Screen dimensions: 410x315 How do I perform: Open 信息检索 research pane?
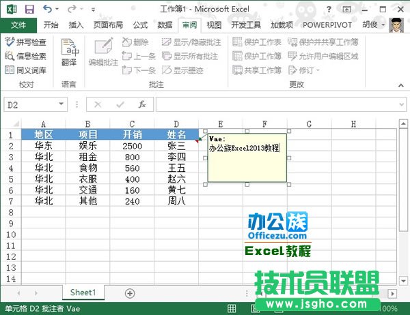pyautogui.click(x=26, y=56)
